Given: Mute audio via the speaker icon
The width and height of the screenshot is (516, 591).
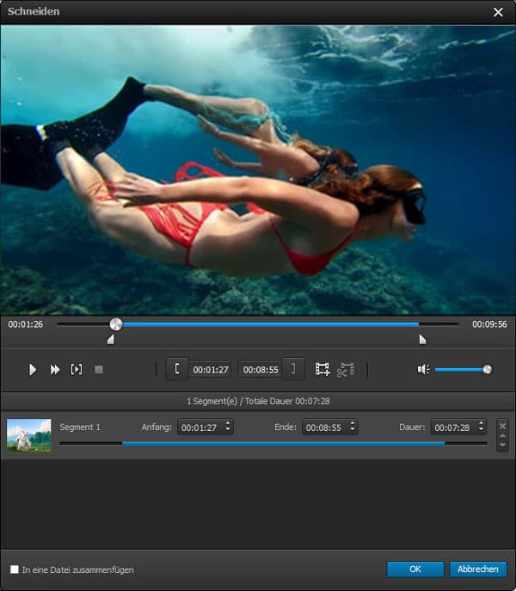Looking at the screenshot, I should pos(423,369).
